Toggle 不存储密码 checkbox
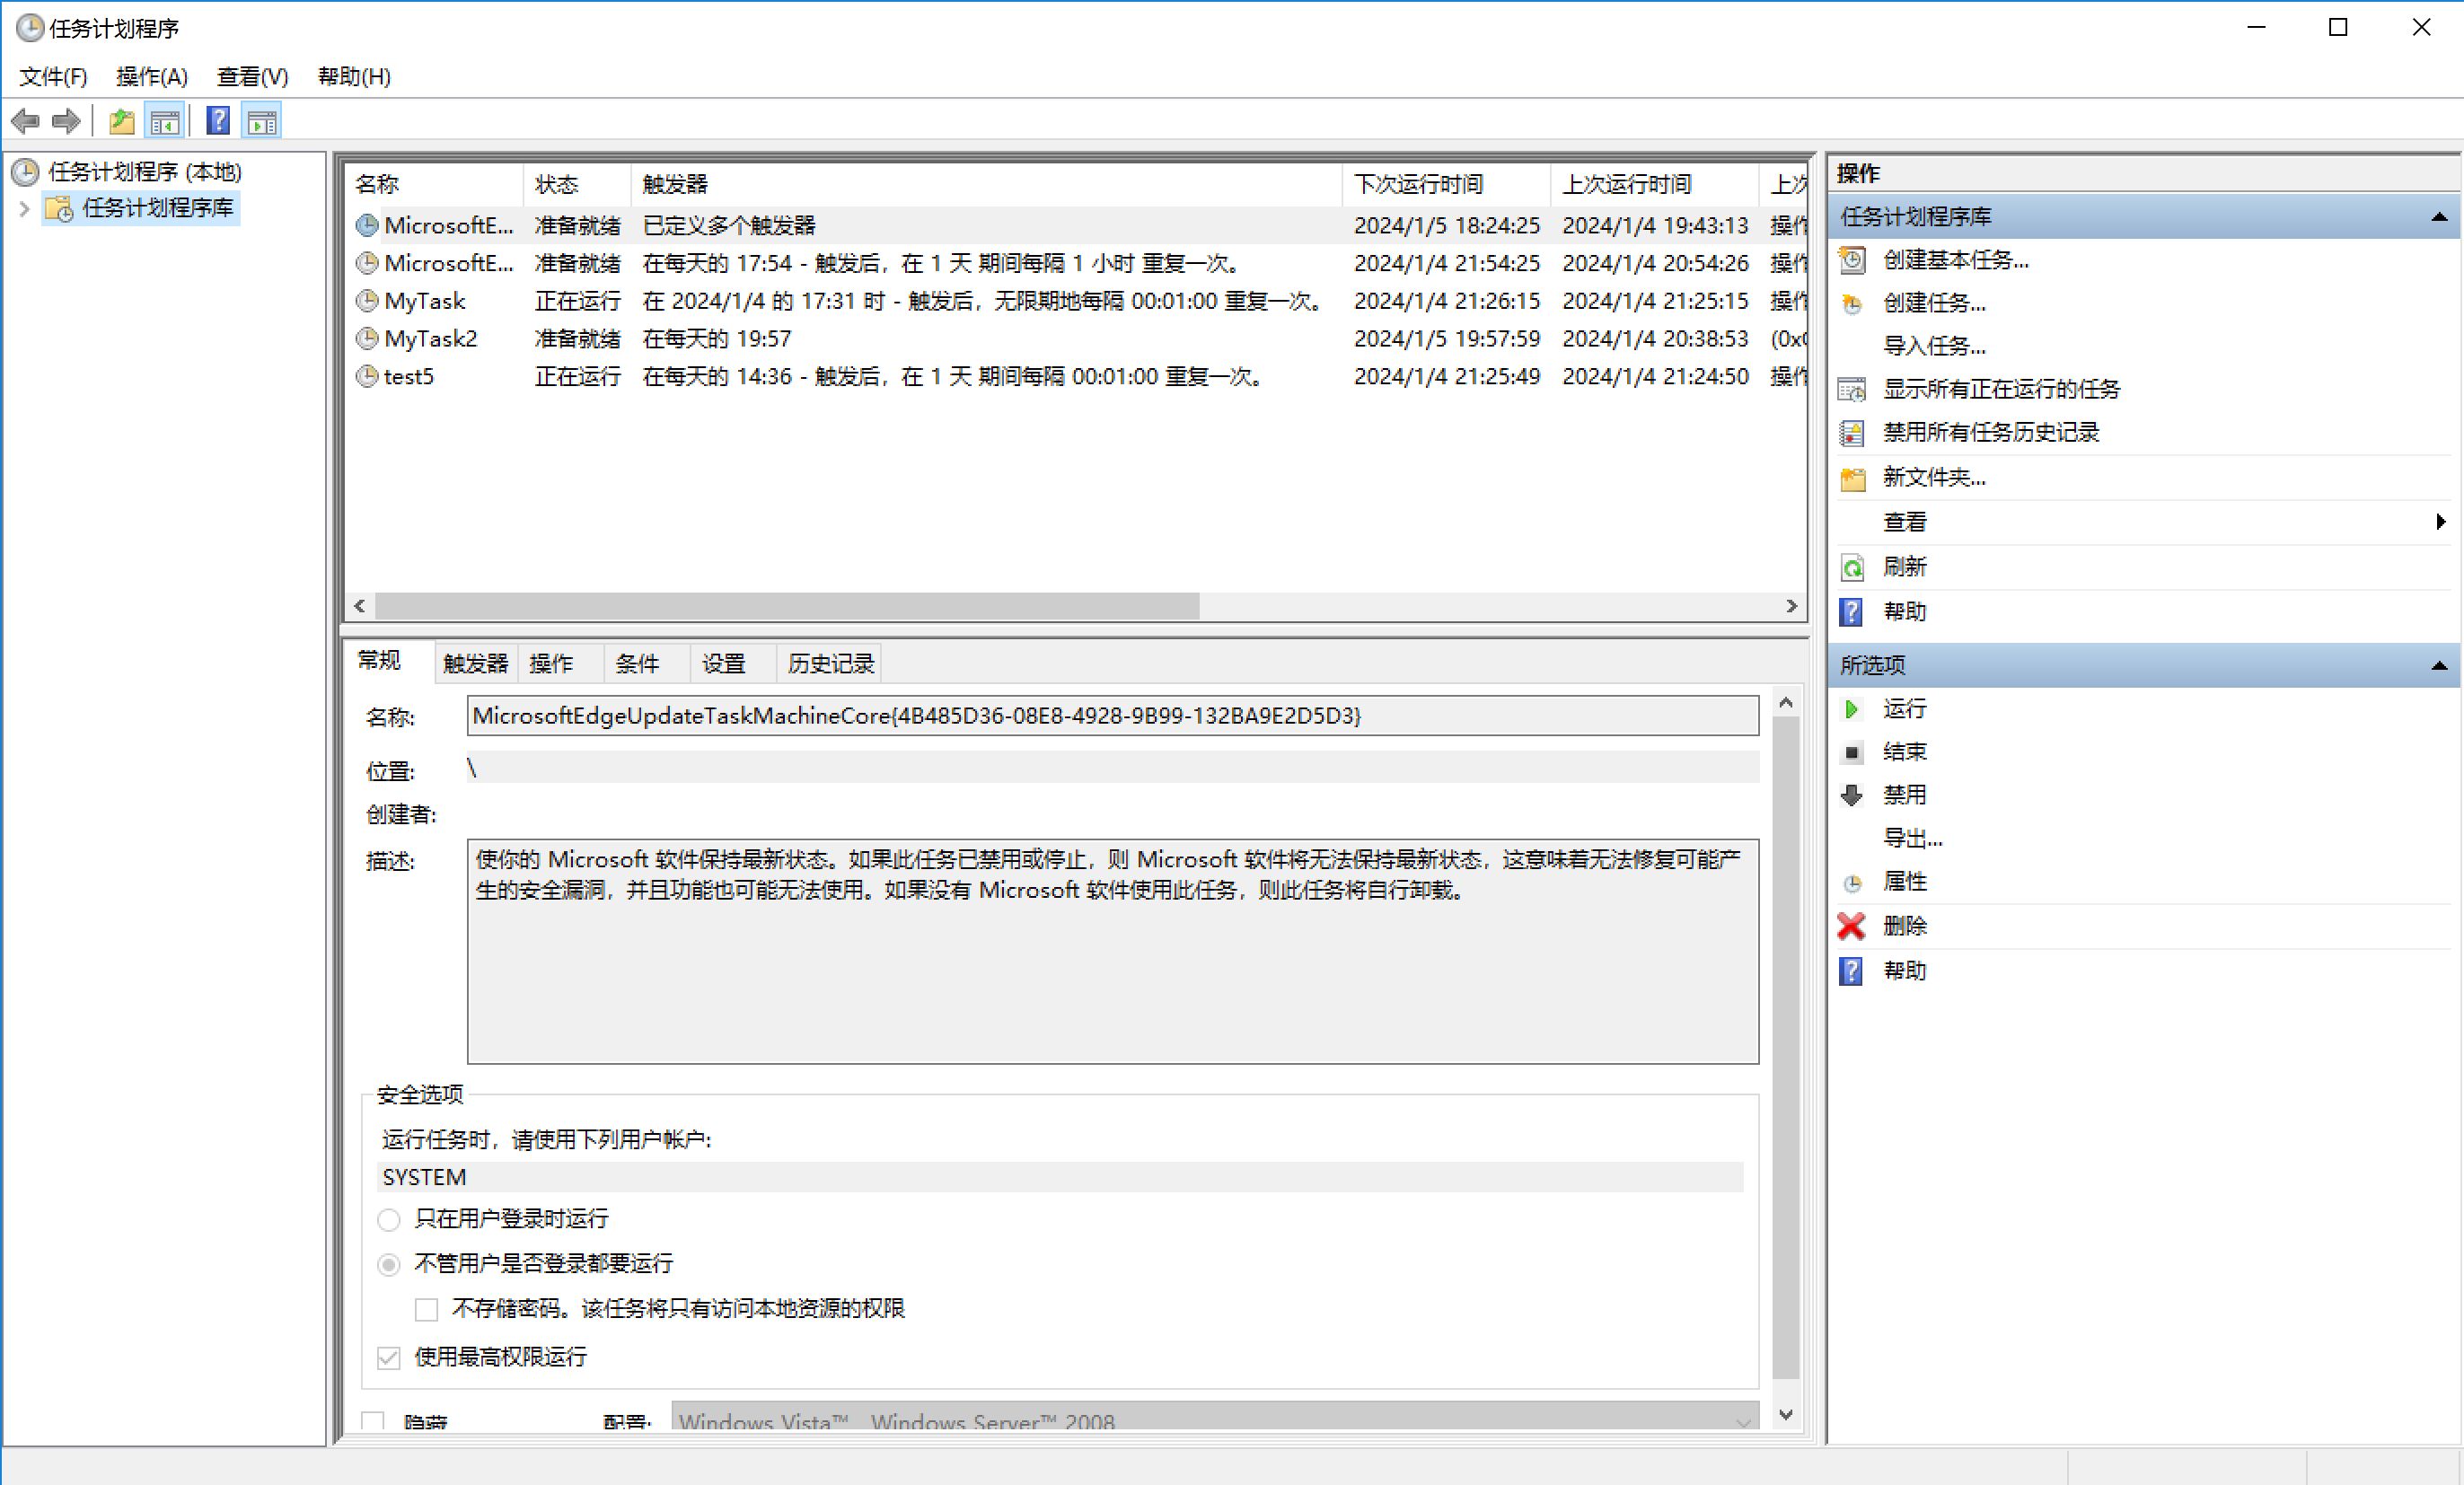The height and width of the screenshot is (1485, 2464). tap(427, 1309)
